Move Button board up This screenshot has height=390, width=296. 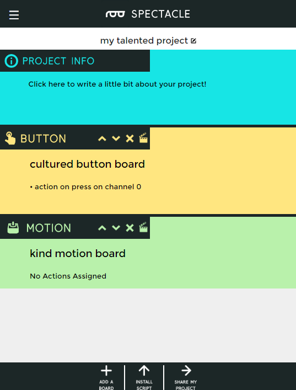102,138
